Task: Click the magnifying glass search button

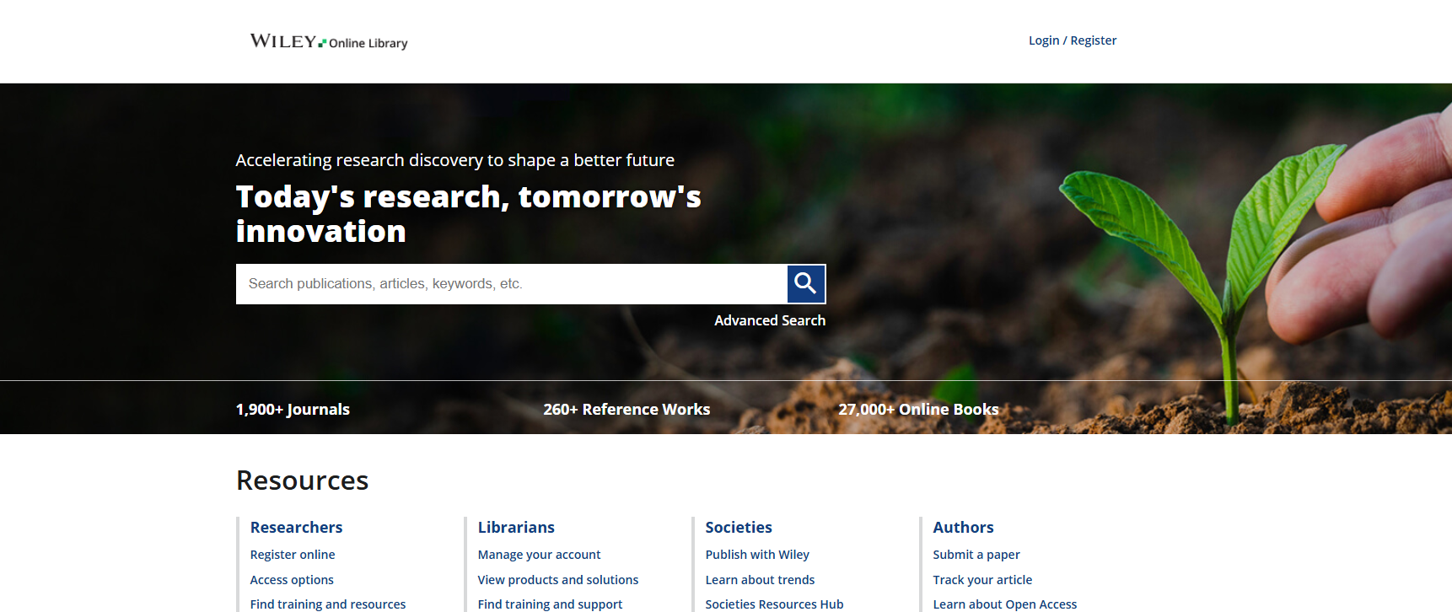Action: tap(806, 284)
